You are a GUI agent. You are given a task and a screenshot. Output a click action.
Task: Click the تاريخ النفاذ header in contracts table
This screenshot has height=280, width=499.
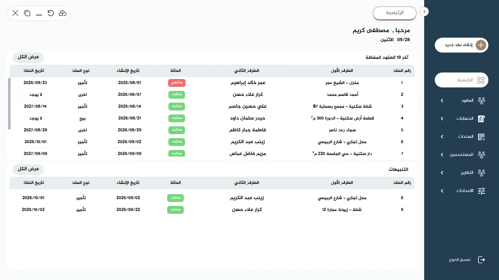tap(34, 71)
